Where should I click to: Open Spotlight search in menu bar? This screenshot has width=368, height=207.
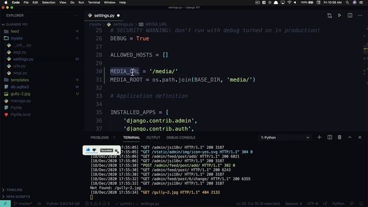pyautogui.click(x=347, y=2)
